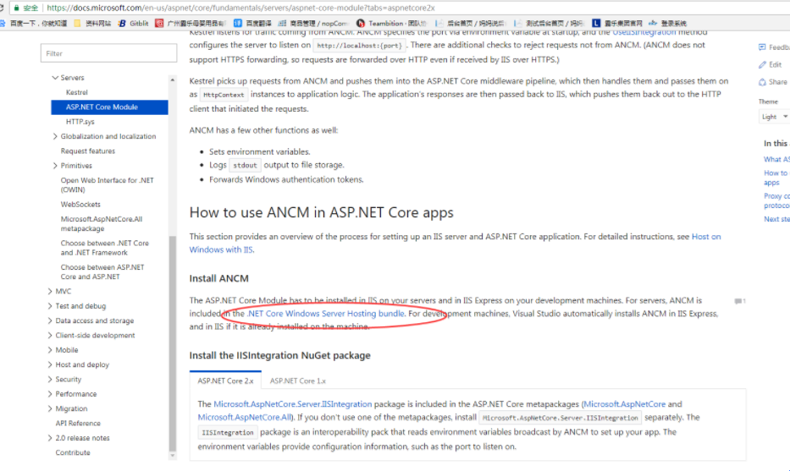This screenshot has width=790, height=471.
Task: Jump to 'Proxy' section in article nav
Action: click(x=776, y=200)
